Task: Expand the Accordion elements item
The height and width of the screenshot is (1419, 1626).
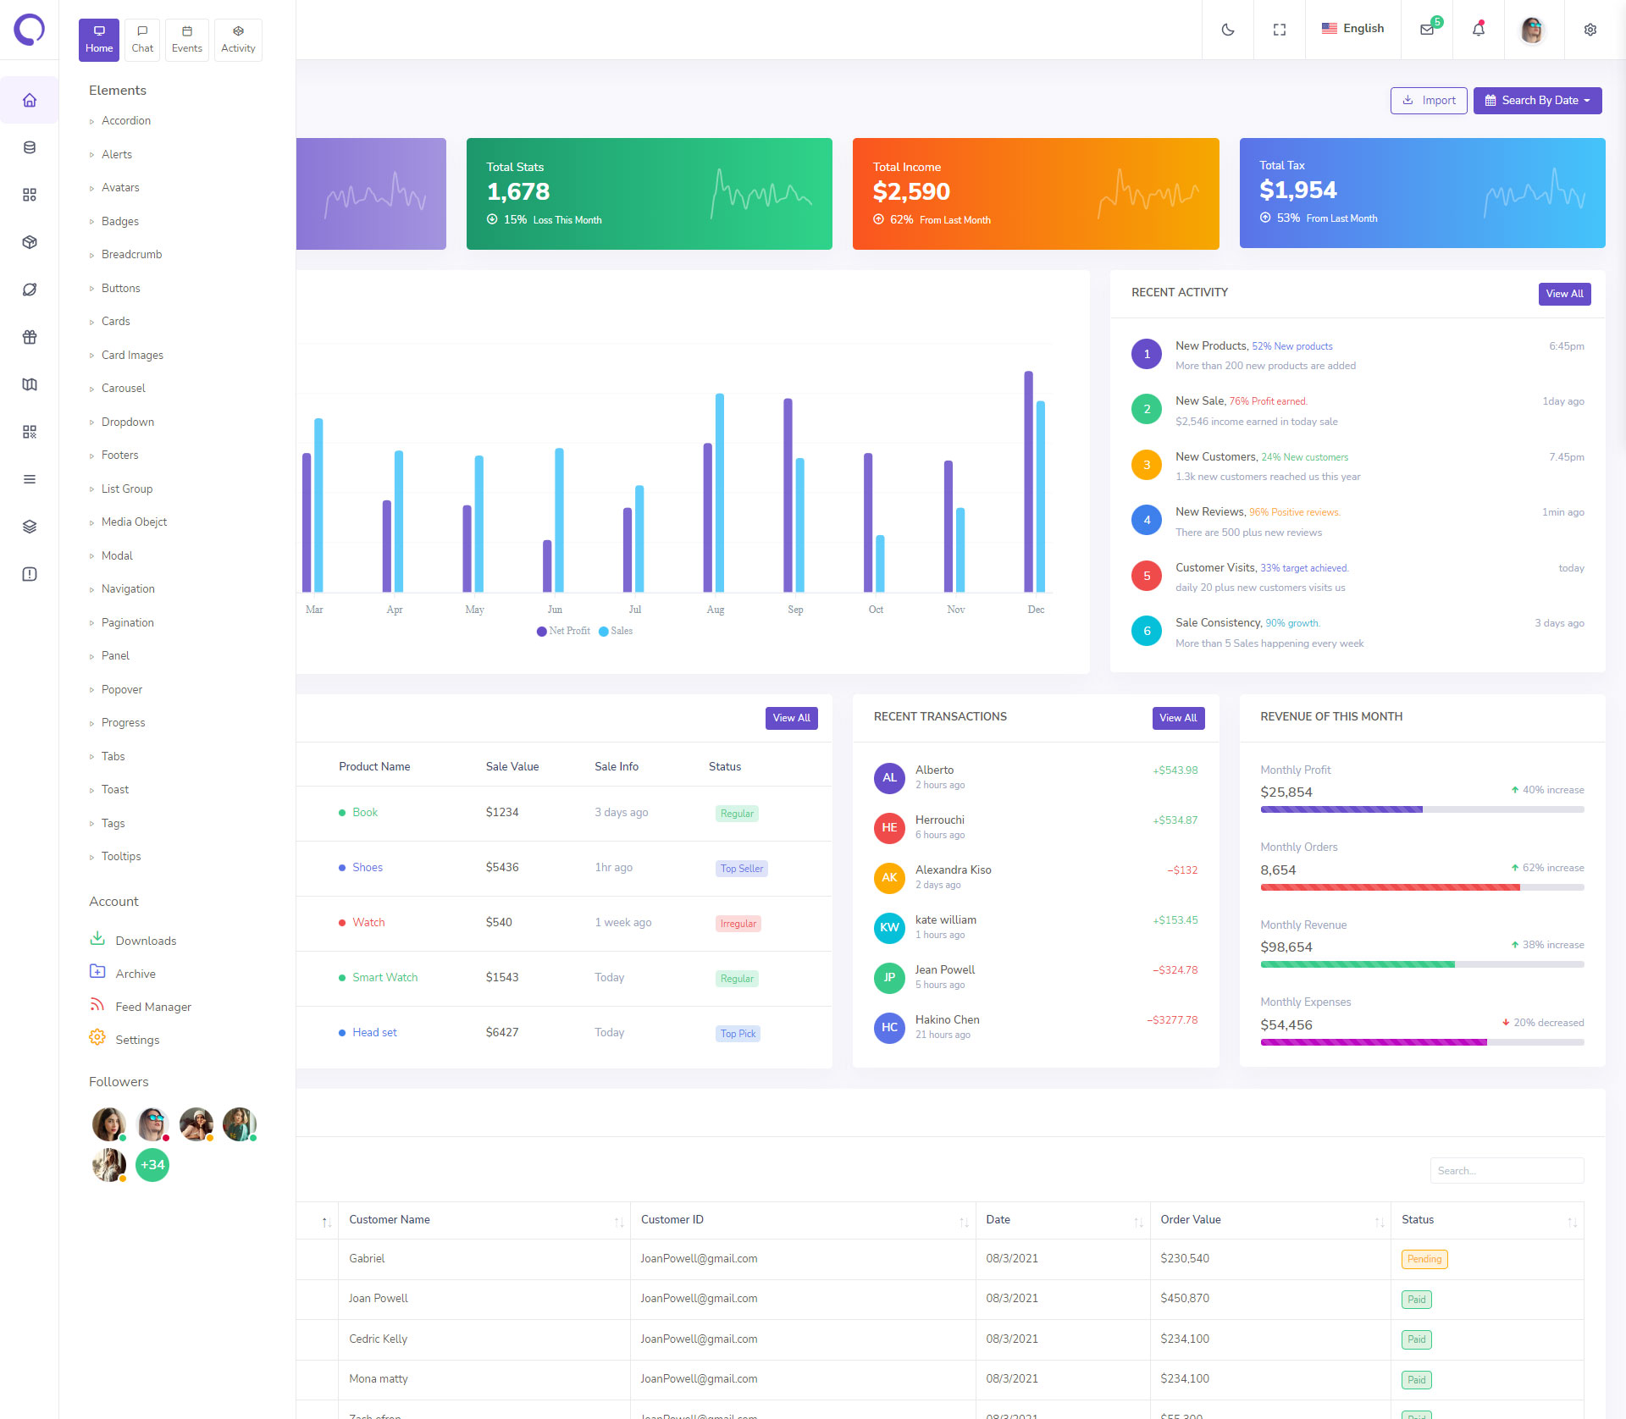Action: [126, 121]
